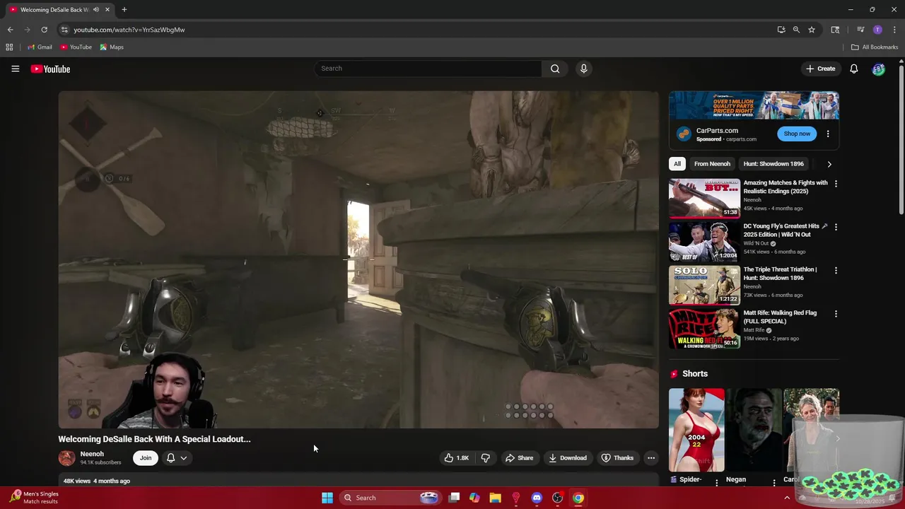Viewport: 905px width, 509px height.
Task: Open options for The Triple Threat Triathlon
Action: [x=836, y=270]
